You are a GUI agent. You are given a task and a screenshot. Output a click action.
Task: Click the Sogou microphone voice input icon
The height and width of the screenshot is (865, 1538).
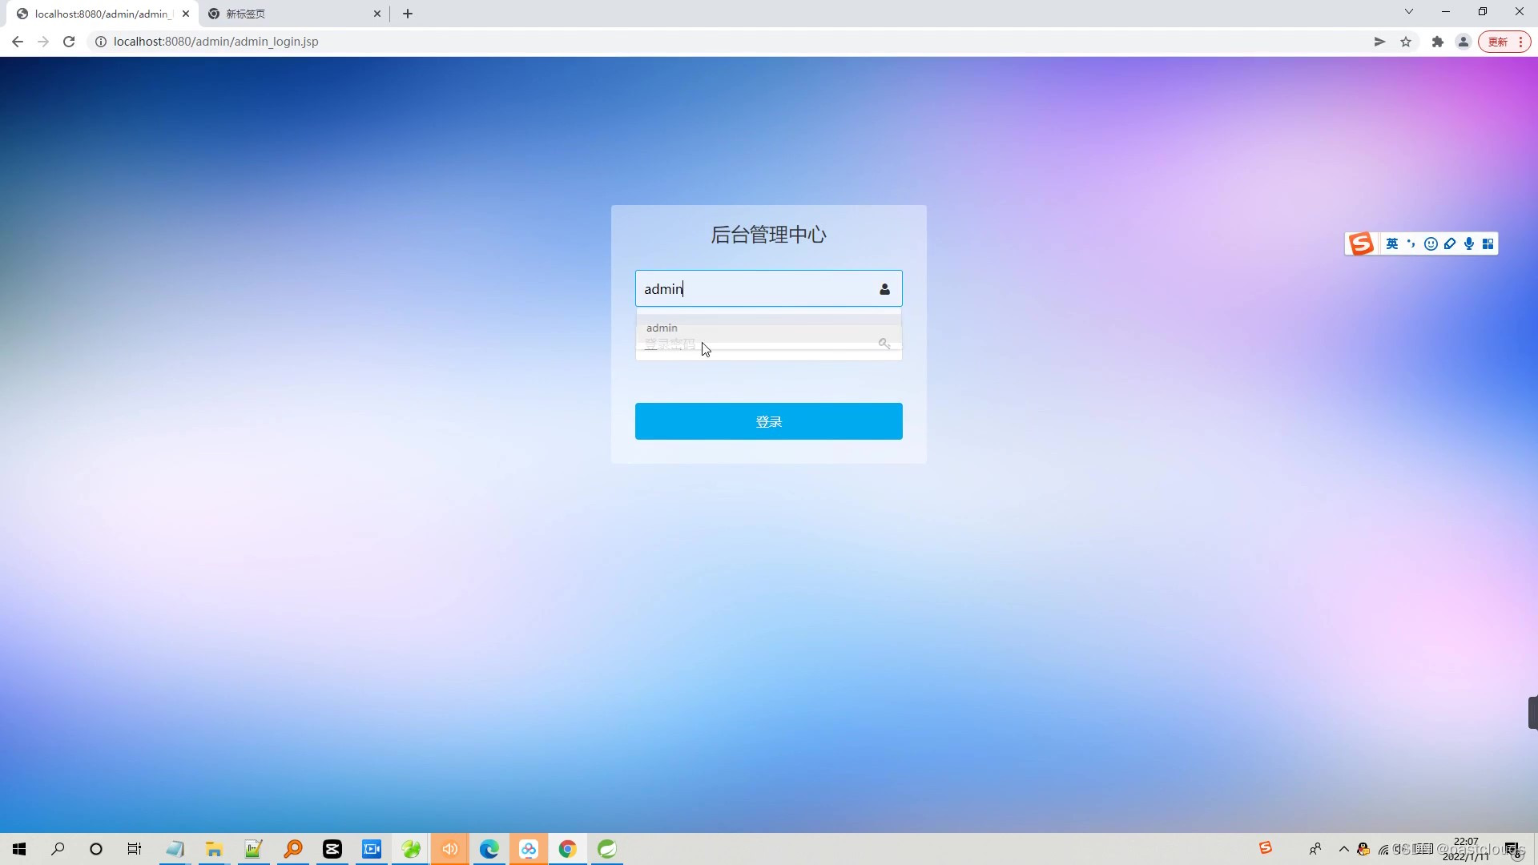pos(1469,244)
